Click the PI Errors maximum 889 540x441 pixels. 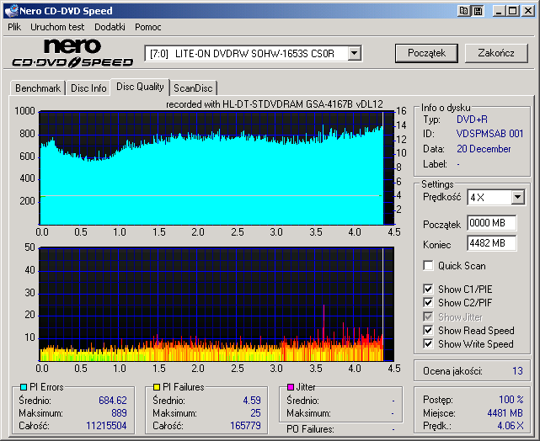[x=119, y=413]
